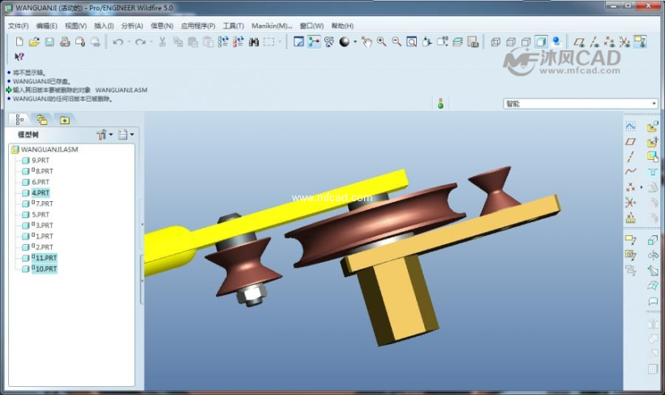Click the New file icon
The height and width of the screenshot is (395, 665).
pyautogui.click(x=19, y=41)
